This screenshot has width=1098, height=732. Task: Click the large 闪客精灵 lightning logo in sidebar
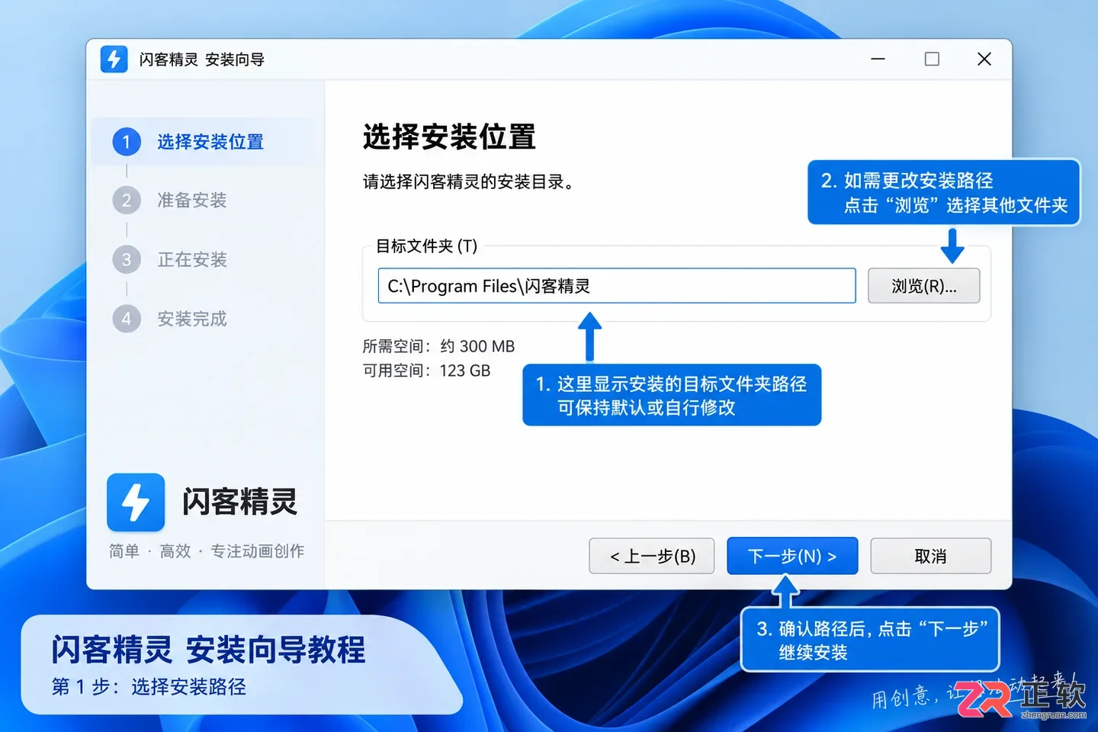point(136,502)
